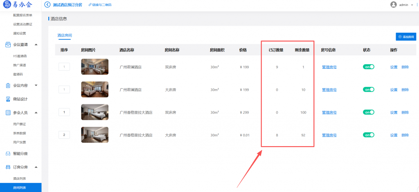The image size is (419, 192).
Task: Open 智能分座 seat icon
Action: pyautogui.click(x=8, y=154)
